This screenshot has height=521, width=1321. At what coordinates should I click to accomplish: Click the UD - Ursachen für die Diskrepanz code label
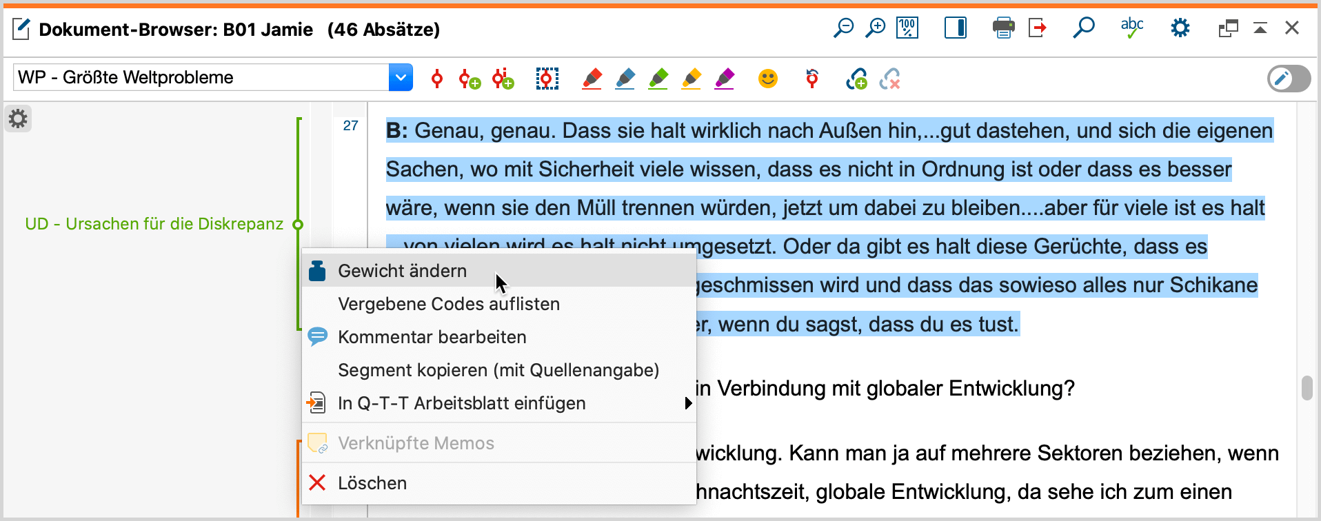point(154,224)
